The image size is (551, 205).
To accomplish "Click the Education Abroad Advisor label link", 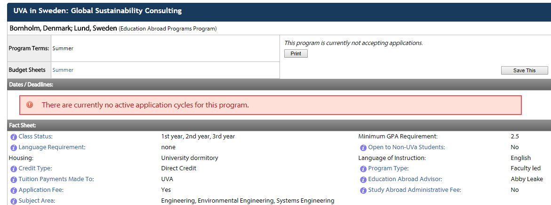I will pyautogui.click(x=405, y=179).
